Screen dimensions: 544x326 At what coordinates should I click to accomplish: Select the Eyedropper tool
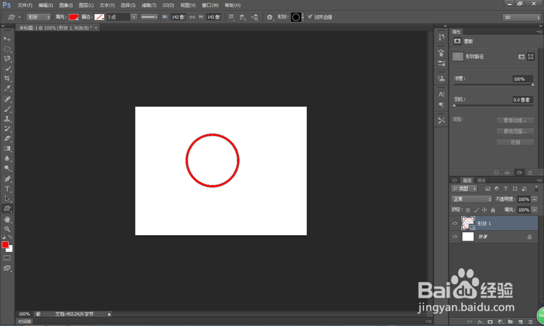7,88
